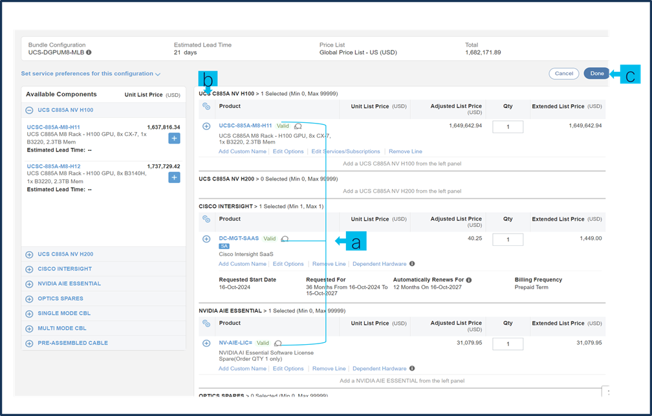This screenshot has width=652, height=416.
Task: Expand row details for UCSC-885A-M8-H11 selected product
Action: click(206, 126)
